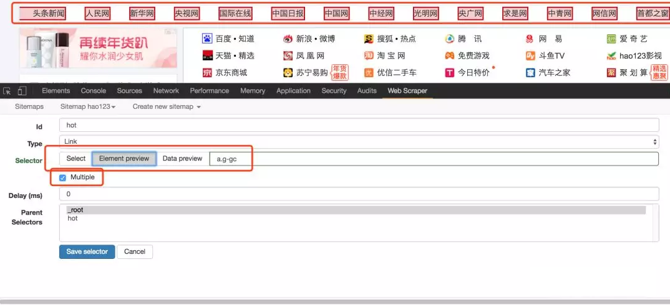The height and width of the screenshot is (305, 670).
Task: Click the horizontal scrollbar in the DevTools panel
Action: (x=335, y=302)
